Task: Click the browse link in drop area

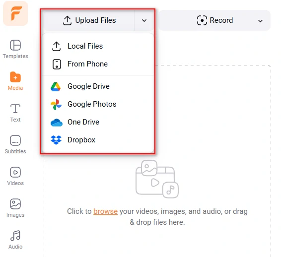Action: [105, 211]
